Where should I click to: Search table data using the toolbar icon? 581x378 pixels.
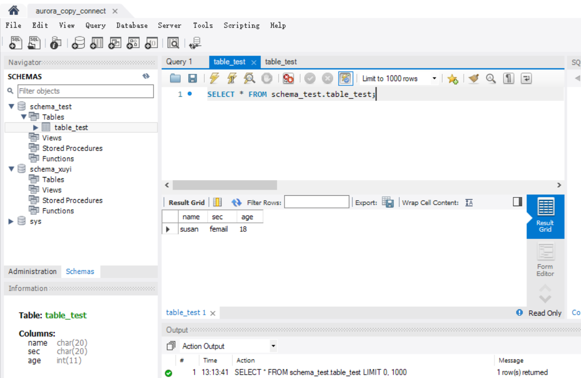pos(173,43)
